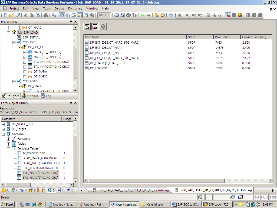Click the yellow funnel filter toolbar icon
Viewport: 277px width, 208px height.
[x=240, y=15]
